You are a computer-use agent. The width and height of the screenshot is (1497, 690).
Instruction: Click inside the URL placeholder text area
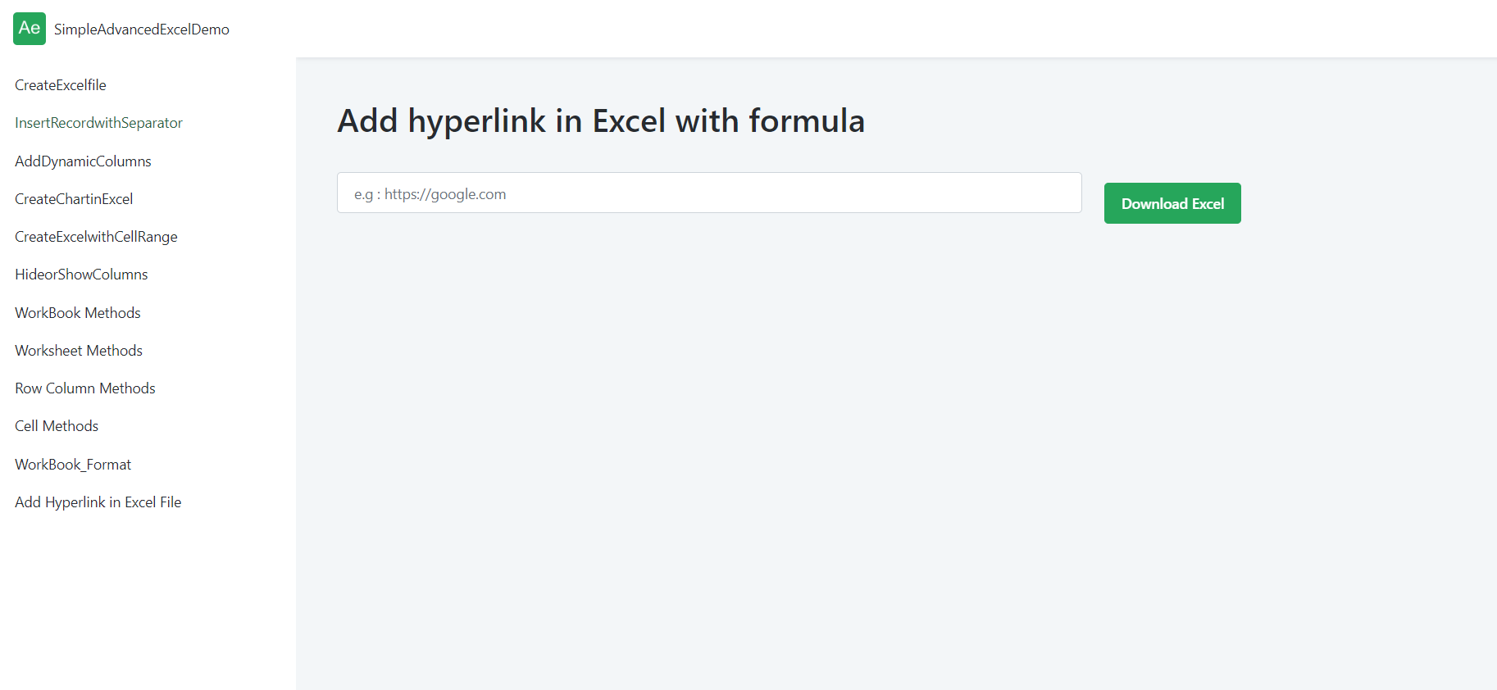[x=430, y=193]
